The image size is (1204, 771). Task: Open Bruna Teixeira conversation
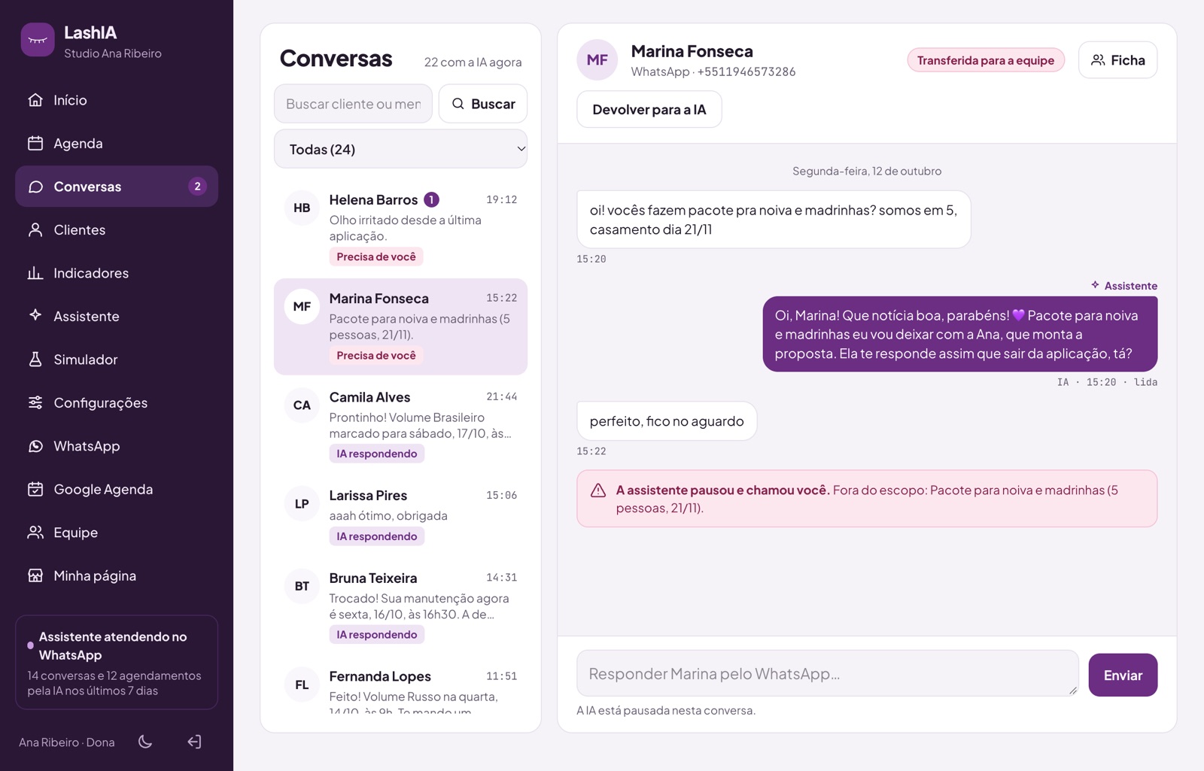(400, 606)
